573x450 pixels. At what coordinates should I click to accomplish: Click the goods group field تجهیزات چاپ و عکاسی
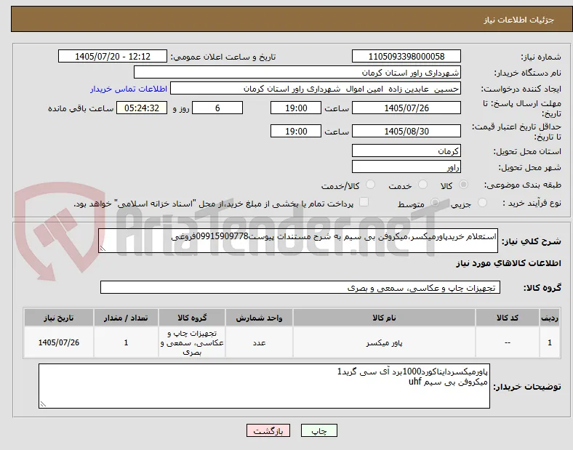point(300,287)
